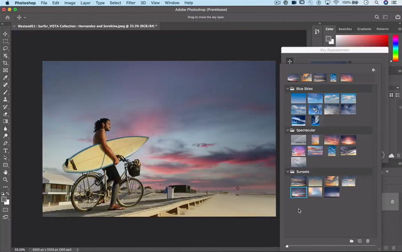Create new sky group folder icon
This screenshot has height=252, width=402.
[x=352, y=241]
